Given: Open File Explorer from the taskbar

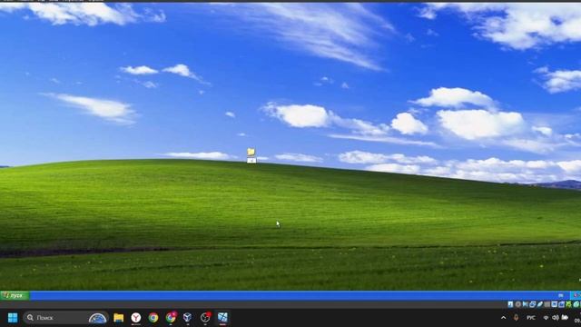Looking at the screenshot, I should (119, 318).
